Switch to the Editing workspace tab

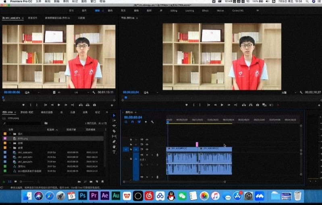(174, 10)
